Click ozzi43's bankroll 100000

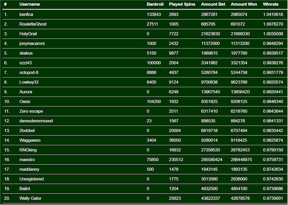154,63
